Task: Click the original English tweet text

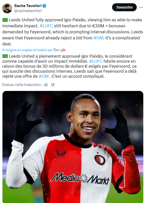Action: (73, 32)
